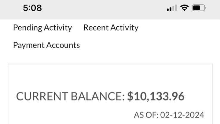220x124 pixels.
Task: Tap the dollar sign in the balance
Action: click(130, 96)
